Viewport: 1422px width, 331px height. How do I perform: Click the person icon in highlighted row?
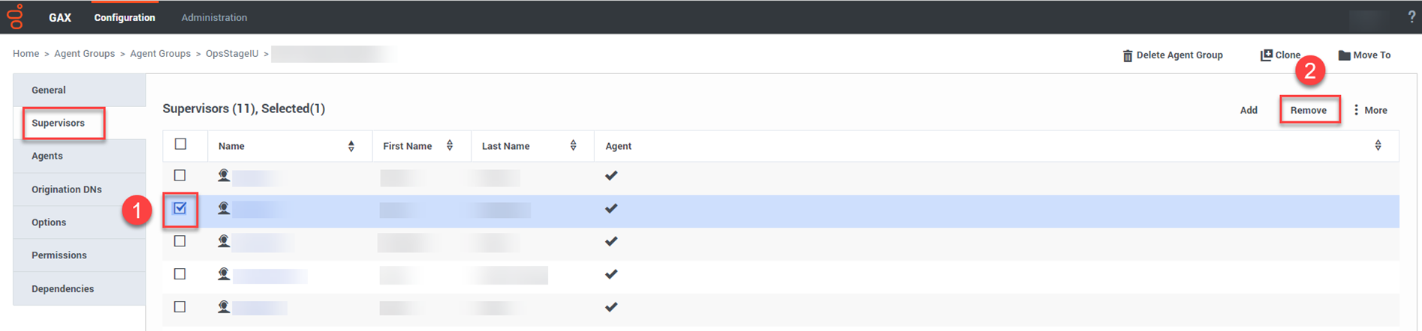[224, 208]
